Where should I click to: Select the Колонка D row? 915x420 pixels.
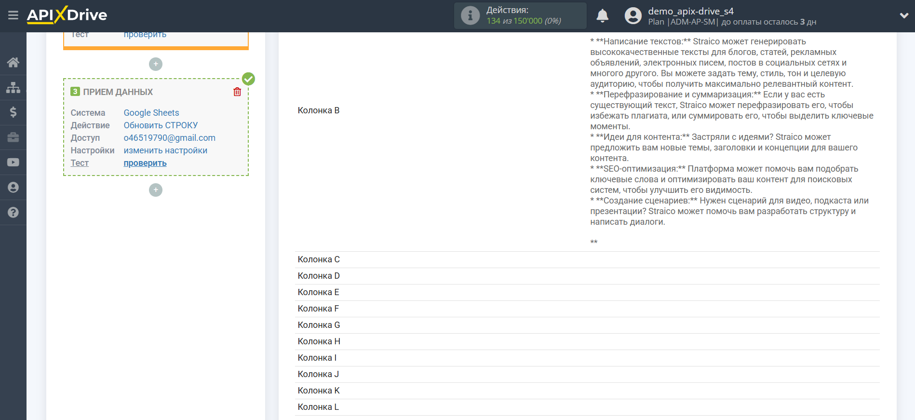pyautogui.click(x=587, y=276)
